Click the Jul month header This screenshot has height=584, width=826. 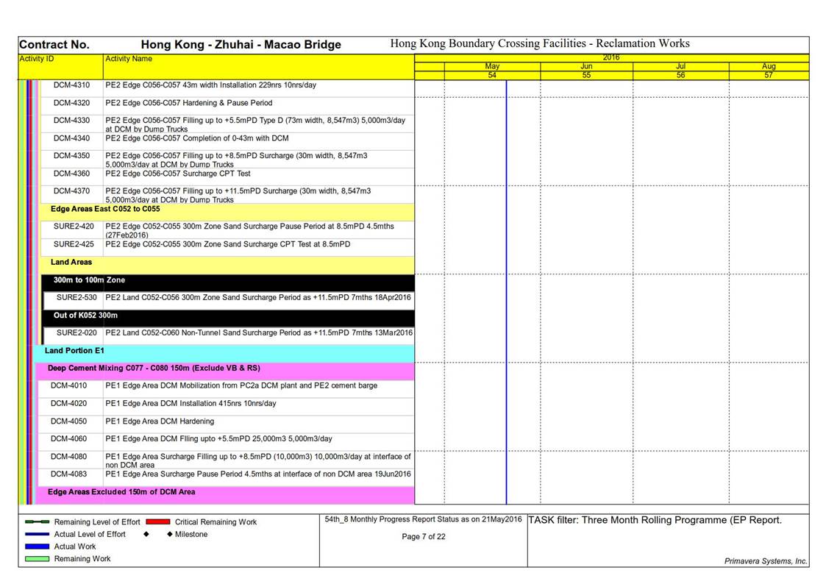(680, 66)
